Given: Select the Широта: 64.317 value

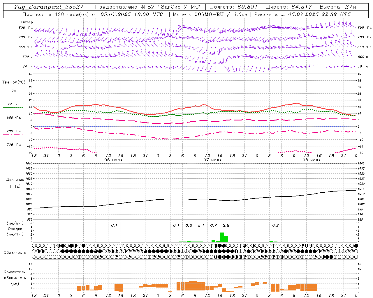Looking at the screenshot, I should click(x=288, y=7).
